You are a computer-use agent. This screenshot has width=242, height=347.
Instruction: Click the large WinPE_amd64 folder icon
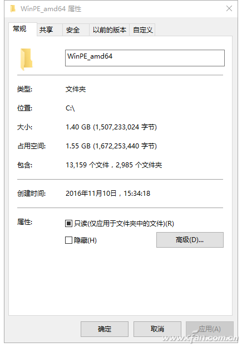(x=27, y=59)
